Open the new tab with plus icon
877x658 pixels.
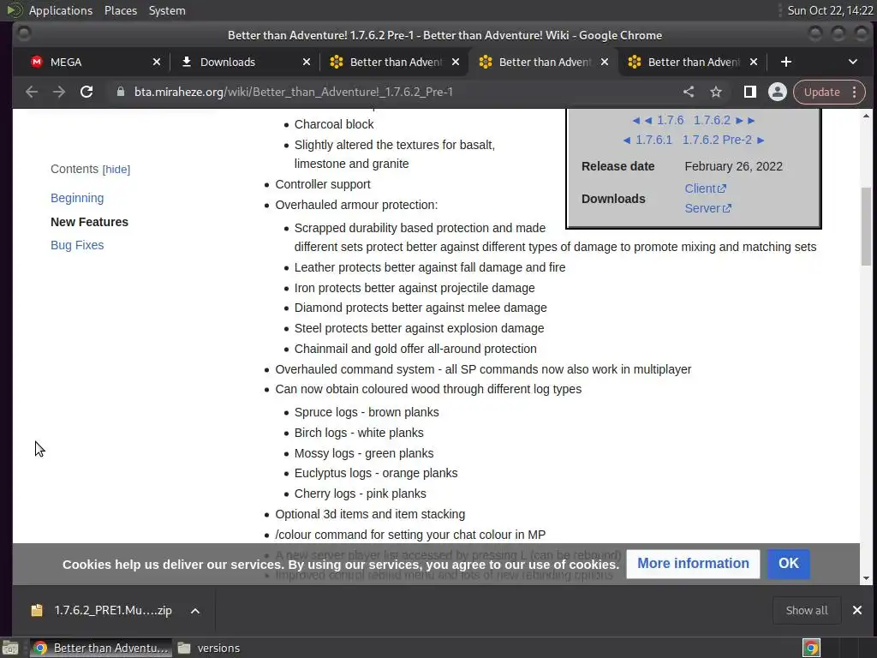click(x=786, y=62)
